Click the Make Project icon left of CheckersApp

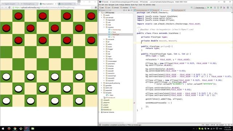coord(192,7)
